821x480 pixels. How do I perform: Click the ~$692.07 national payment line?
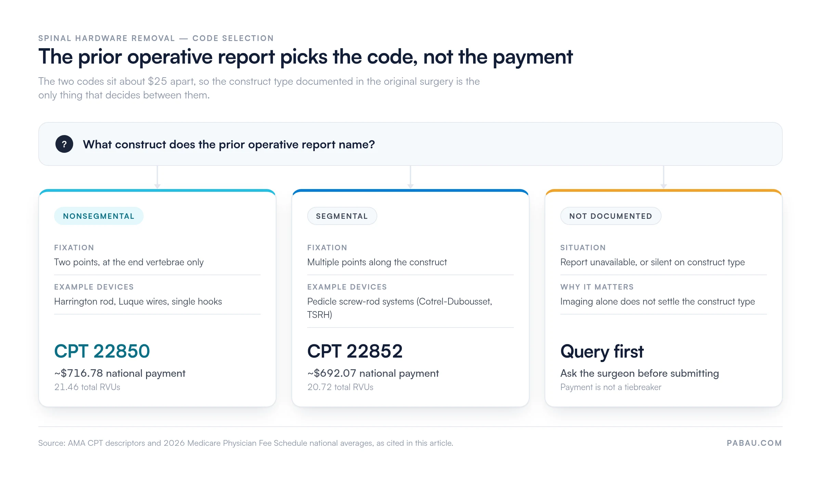(373, 373)
